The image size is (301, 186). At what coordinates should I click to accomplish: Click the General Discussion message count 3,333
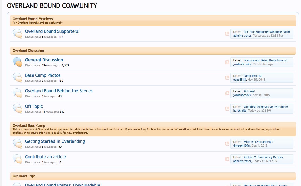65,65
